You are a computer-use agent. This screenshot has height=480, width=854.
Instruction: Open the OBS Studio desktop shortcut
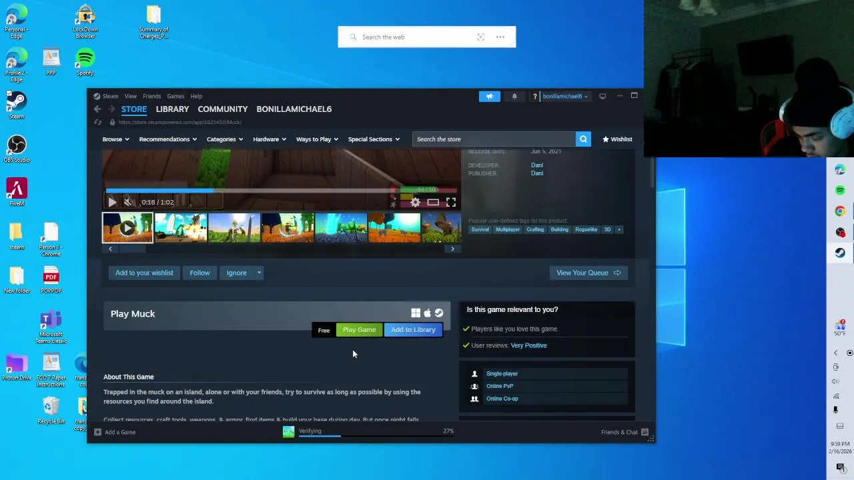[17, 149]
